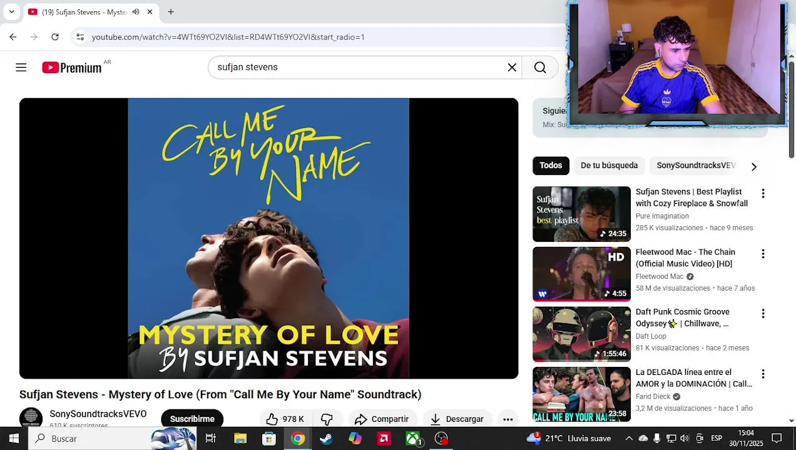The image size is (796, 450).
Task: Open Xbox app from the taskbar
Action: 413,439
